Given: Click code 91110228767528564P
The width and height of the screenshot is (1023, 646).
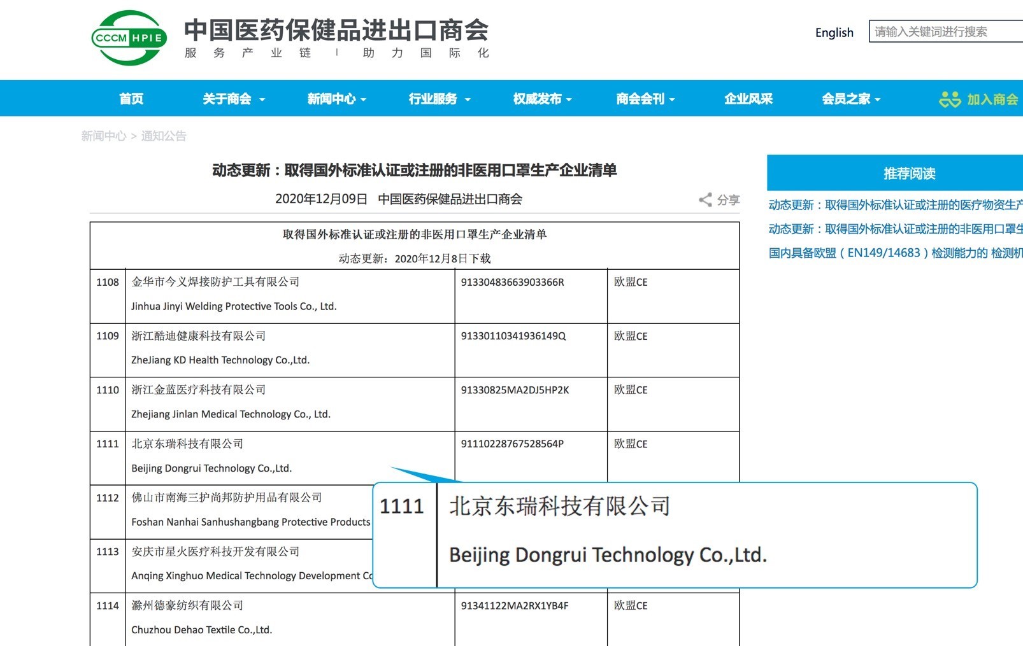Looking at the screenshot, I should (512, 444).
